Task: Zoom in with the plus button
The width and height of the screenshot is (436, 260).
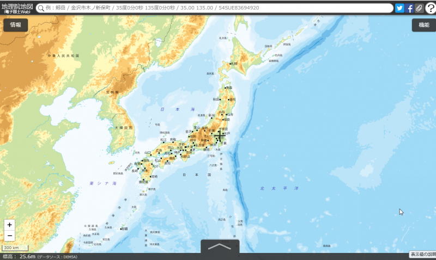Action: click(x=10, y=225)
